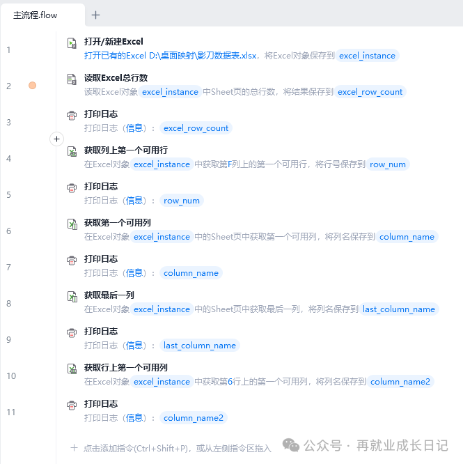Click the 获取行上第一个可用列 step icon
Screen dimensions: 463x464
[x=72, y=369]
